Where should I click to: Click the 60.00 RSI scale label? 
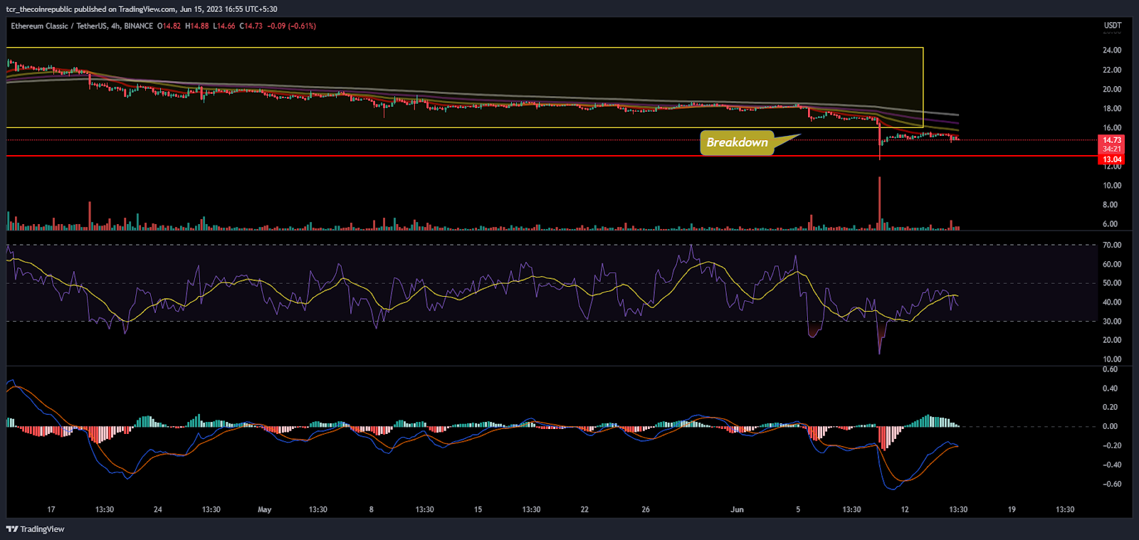point(1112,264)
